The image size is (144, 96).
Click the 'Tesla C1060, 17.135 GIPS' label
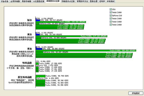tap(50, 71)
